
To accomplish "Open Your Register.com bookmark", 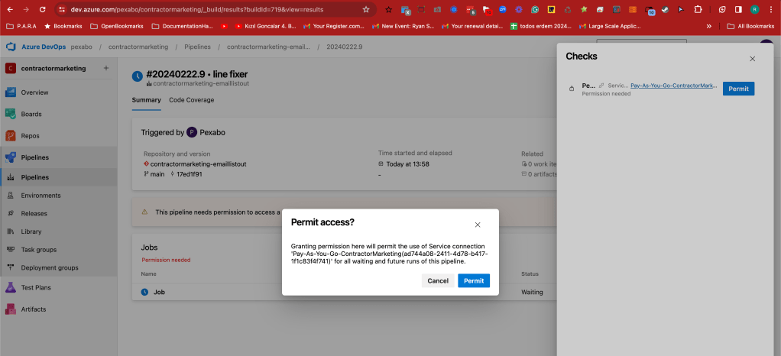I will (x=334, y=26).
